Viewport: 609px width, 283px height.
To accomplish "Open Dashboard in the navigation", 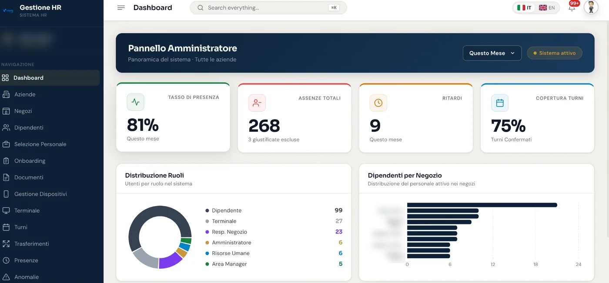I will tap(50, 78).
